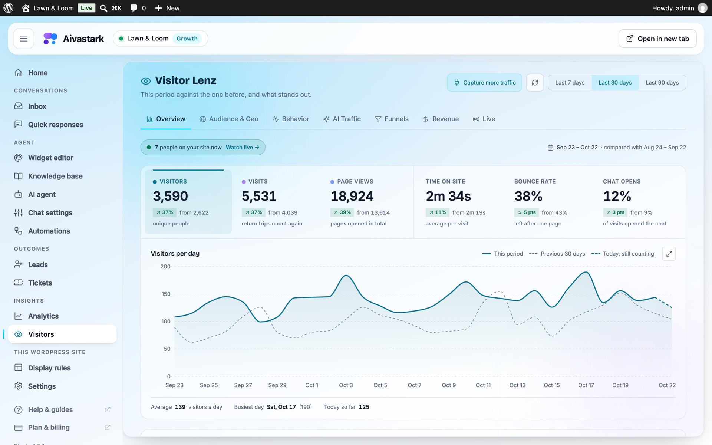Click the Growth plan badge
This screenshot has width=712, height=445.
pos(187,39)
